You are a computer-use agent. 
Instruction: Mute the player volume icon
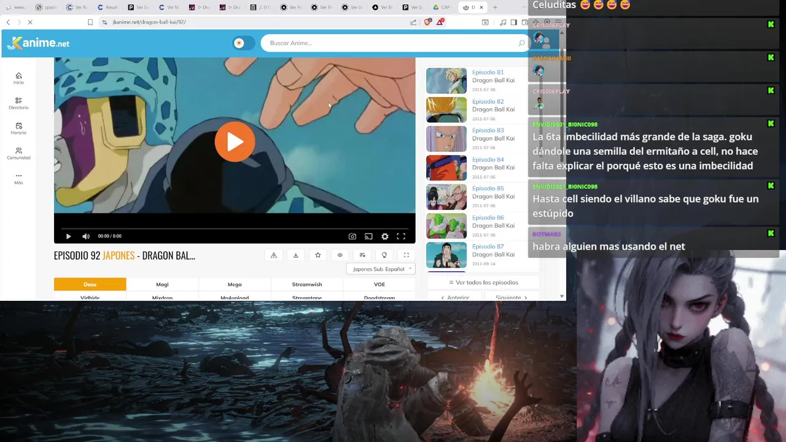point(86,236)
